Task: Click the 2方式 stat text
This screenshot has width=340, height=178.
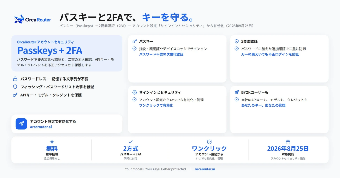Action: [x=131, y=148]
